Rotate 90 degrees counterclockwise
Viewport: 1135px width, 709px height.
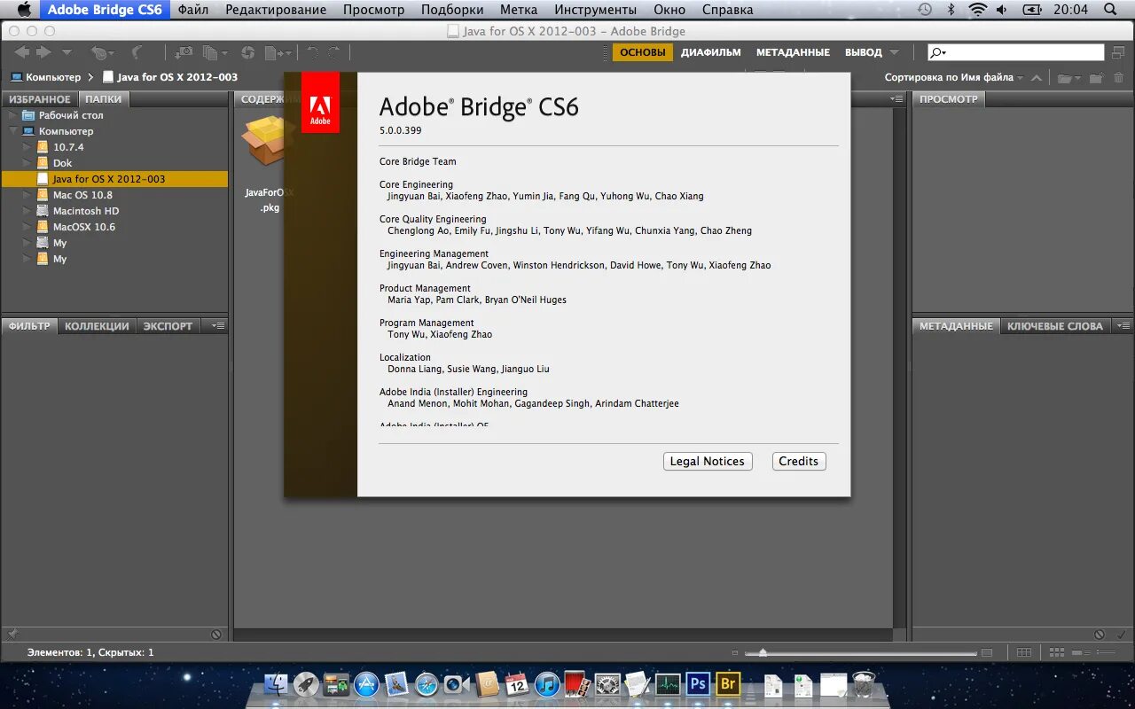312,53
